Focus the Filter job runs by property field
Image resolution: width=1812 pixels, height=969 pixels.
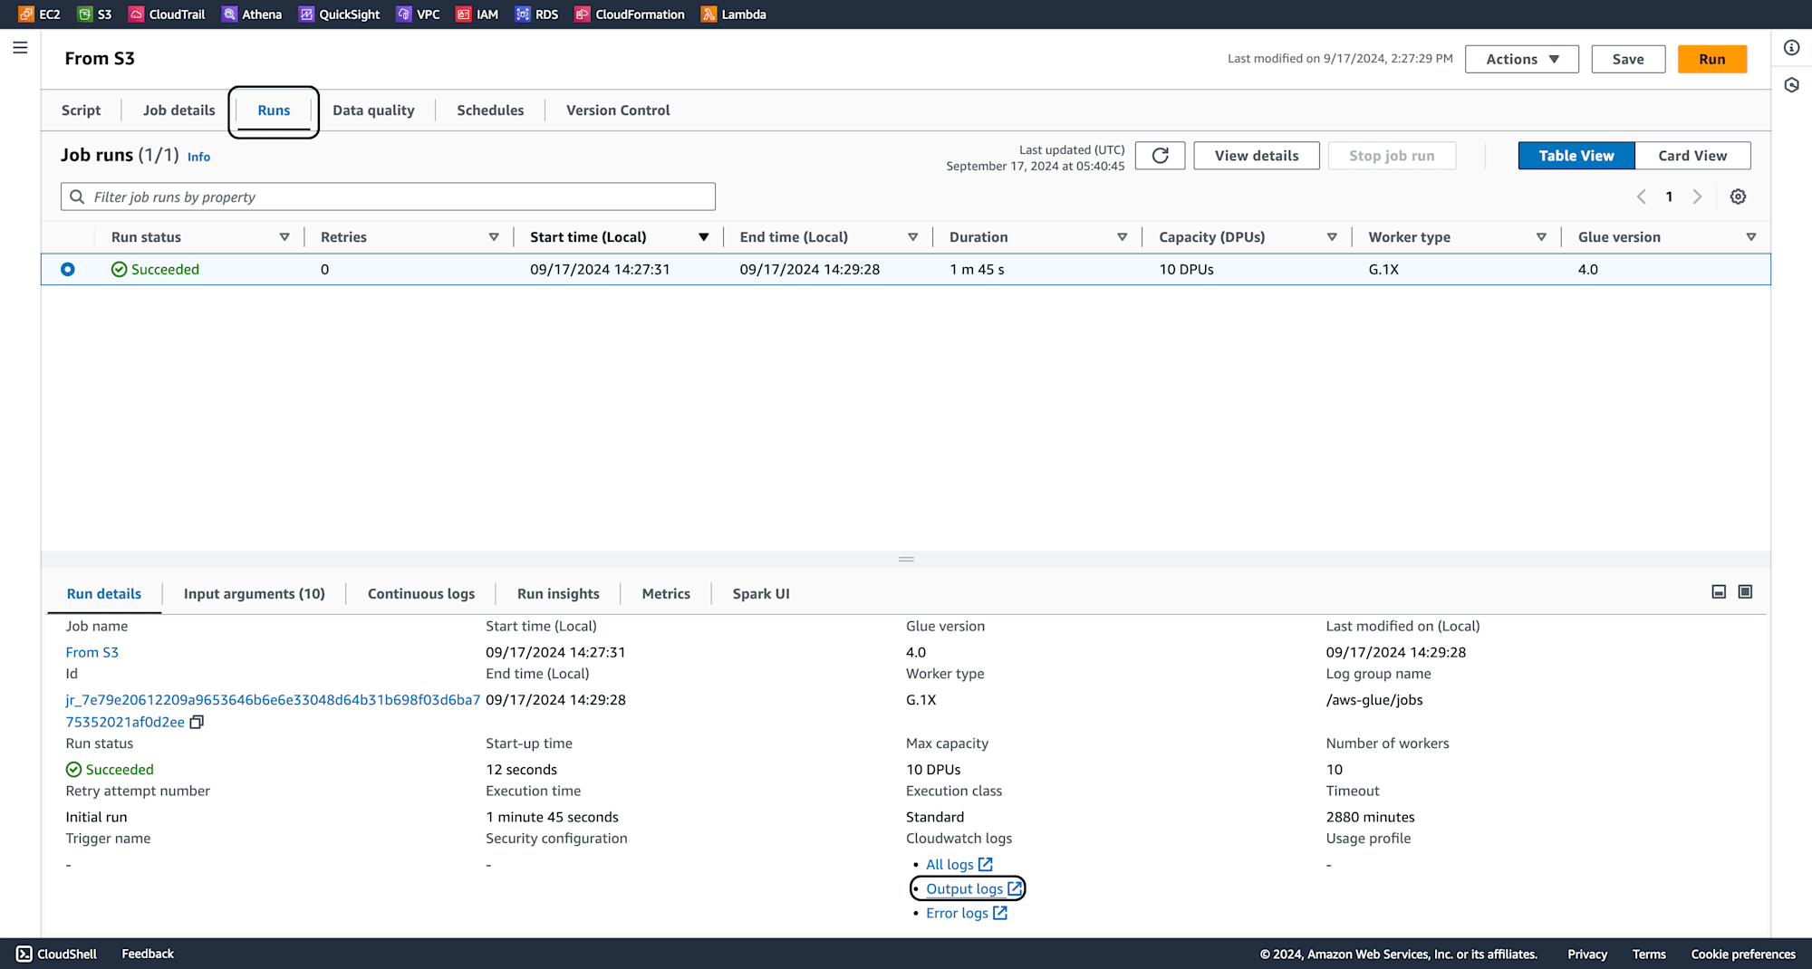tap(388, 197)
